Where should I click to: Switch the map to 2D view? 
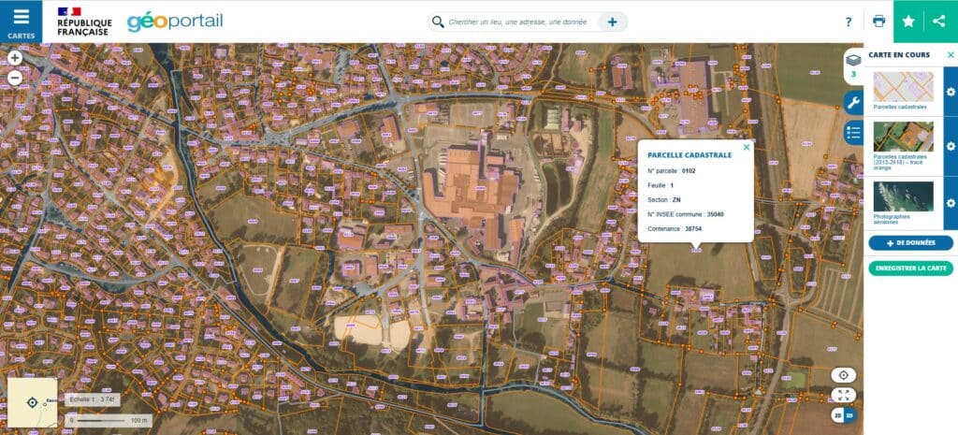click(x=837, y=415)
